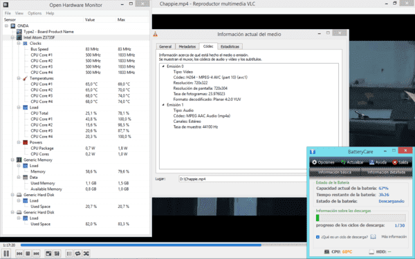Click BatteryCare app icon in title bar
The width and height of the screenshot is (415, 259).
[313, 151]
